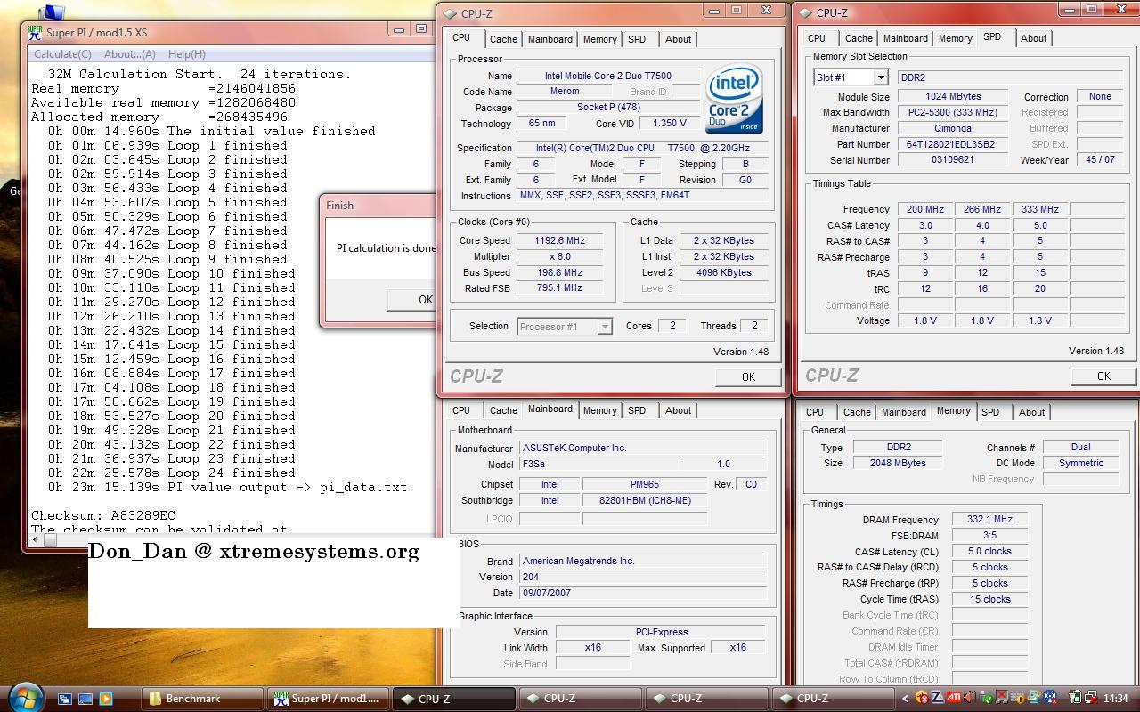Click 'Loop 24 finished' line in Super PI
1140x712 pixels.
tap(171, 473)
